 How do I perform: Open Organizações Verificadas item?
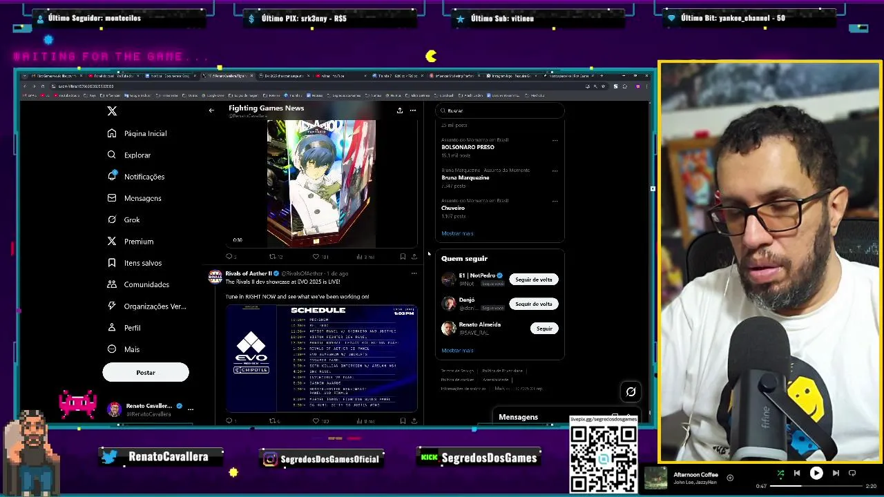pos(146,306)
